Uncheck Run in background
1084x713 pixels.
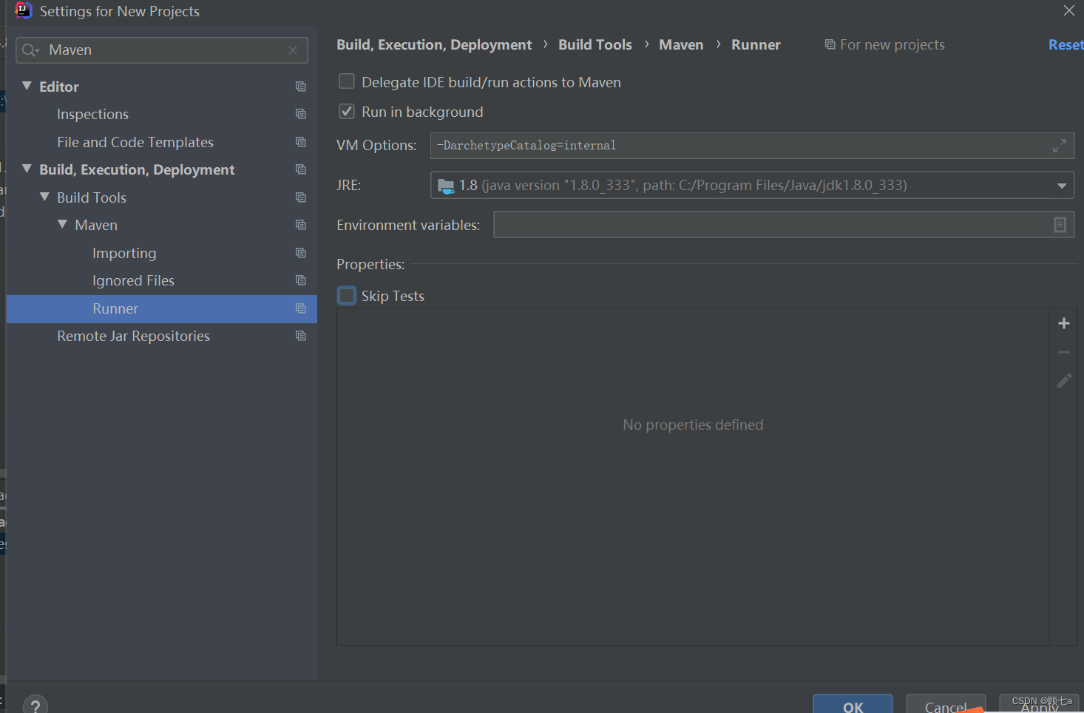pyautogui.click(x=346, y=111)
